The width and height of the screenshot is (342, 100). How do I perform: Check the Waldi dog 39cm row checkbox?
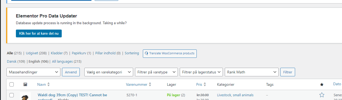coord(12,95)
